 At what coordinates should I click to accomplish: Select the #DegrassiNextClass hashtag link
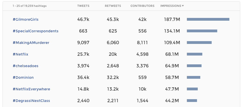(x=31, y=101)
